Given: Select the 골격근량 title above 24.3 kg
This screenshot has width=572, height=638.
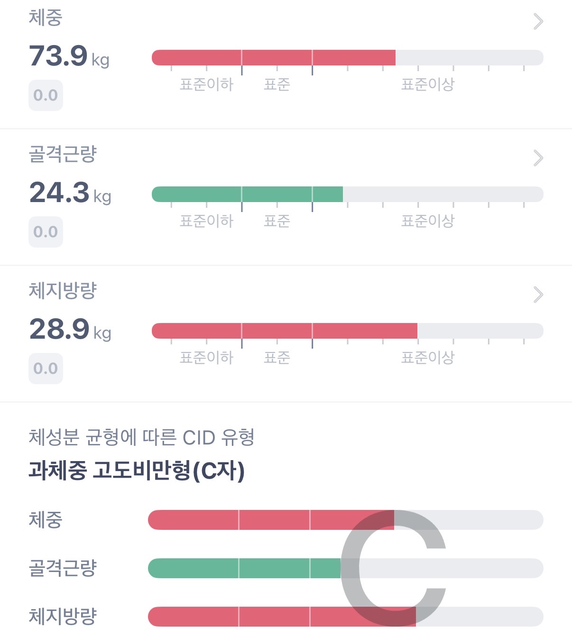Looking at the screenshot, I should tap(63, 154).
